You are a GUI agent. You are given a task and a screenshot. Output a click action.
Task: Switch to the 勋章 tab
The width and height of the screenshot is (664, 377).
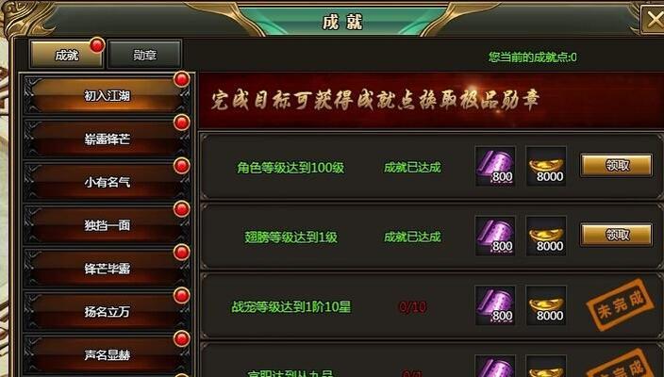pos(145,55)
